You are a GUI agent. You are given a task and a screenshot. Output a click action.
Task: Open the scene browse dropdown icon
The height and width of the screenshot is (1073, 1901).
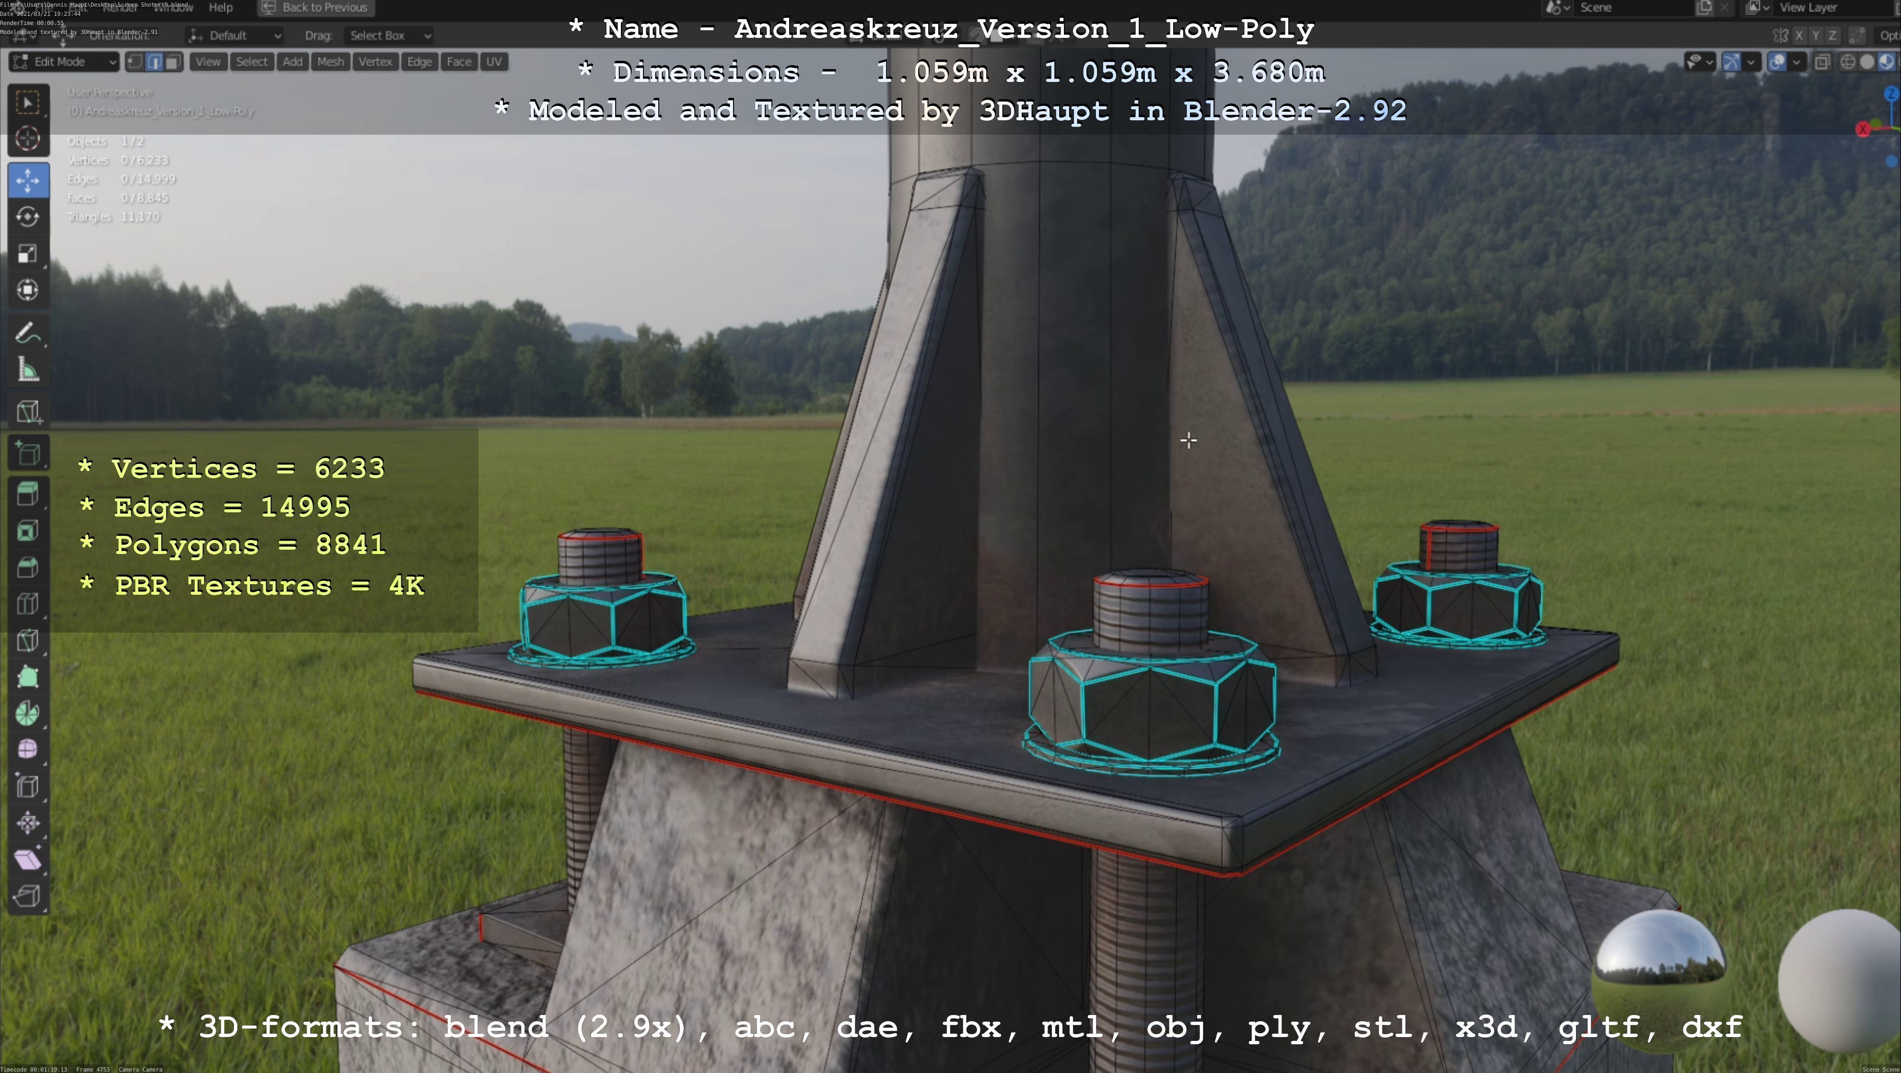(1559, 7)
